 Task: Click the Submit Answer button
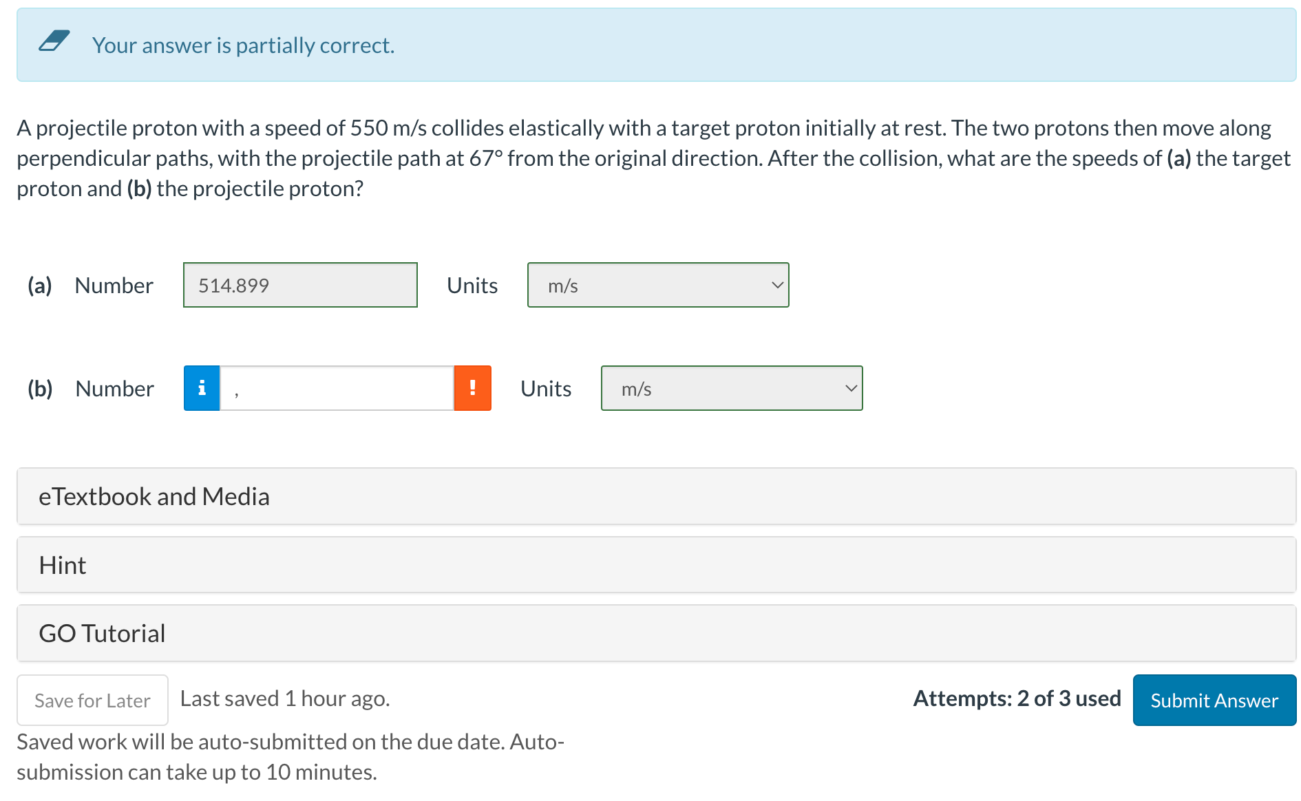point(1214,700)
